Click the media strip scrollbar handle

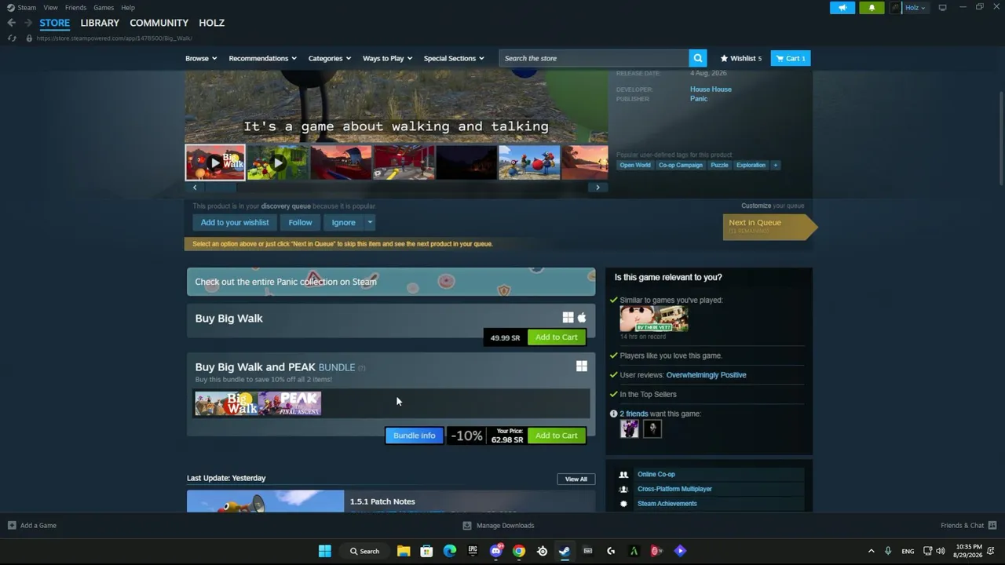click(221, 188)
